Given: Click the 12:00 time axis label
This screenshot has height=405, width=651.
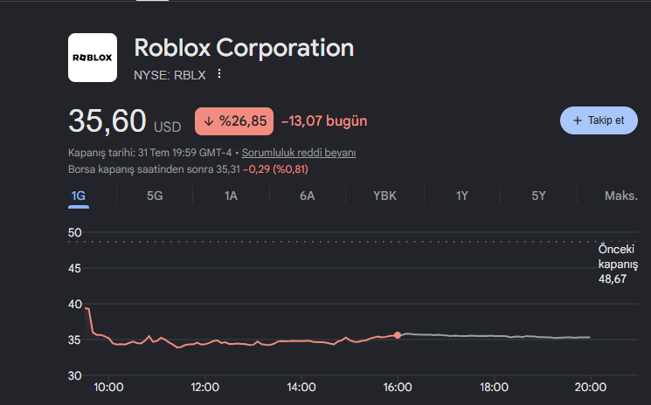Looking at the screenshot, I should [x=204, y=388].
